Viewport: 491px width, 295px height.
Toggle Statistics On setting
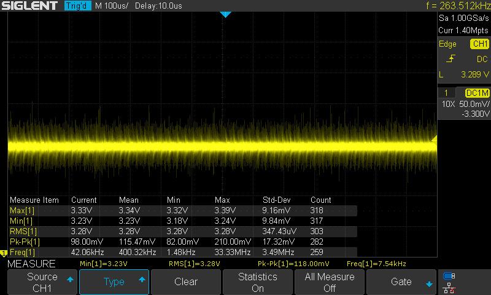coord(258,282)
